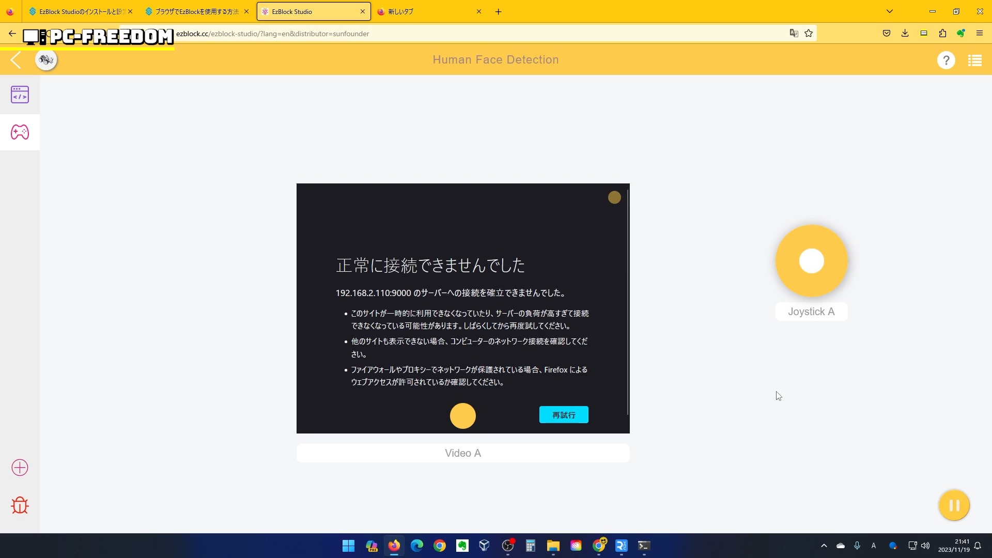This screenshot has height=558, width=992.
Task: Expand the list all tabs dropdown
Action: click(890, 11)
